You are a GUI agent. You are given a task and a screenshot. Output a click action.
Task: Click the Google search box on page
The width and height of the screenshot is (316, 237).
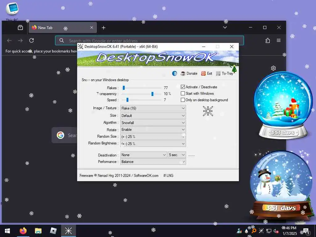tap(64, 135)
